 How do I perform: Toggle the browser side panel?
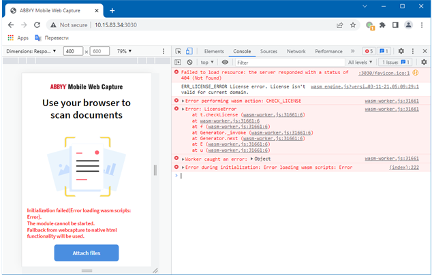click(395, 25)
